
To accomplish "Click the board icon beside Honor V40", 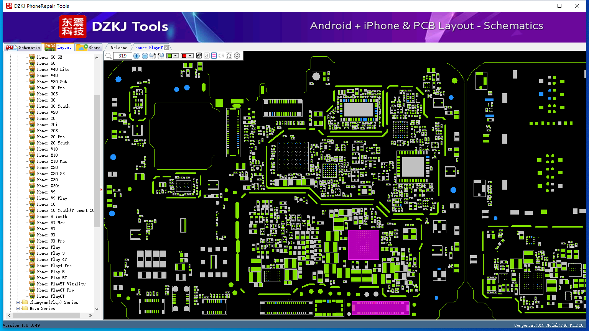I will 32,75.
